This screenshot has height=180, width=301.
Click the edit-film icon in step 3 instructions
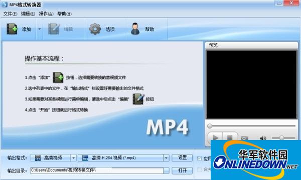(138, 99)
